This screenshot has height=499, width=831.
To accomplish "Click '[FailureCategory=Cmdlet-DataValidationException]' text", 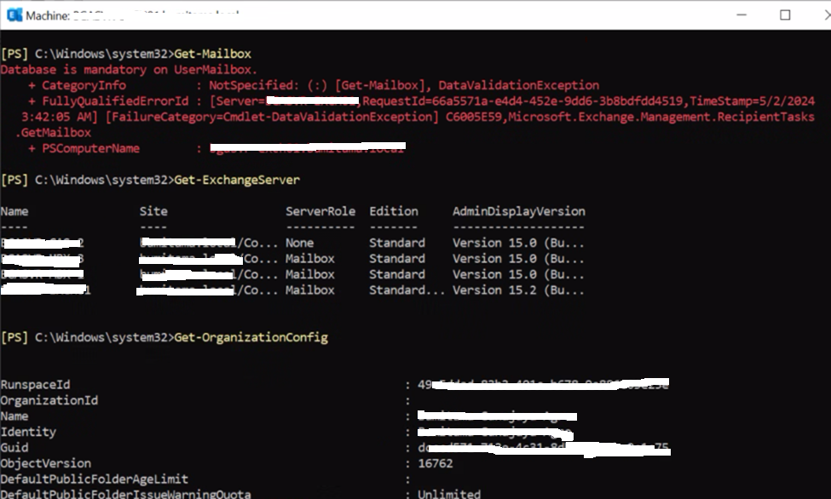I will pos(272,117).
